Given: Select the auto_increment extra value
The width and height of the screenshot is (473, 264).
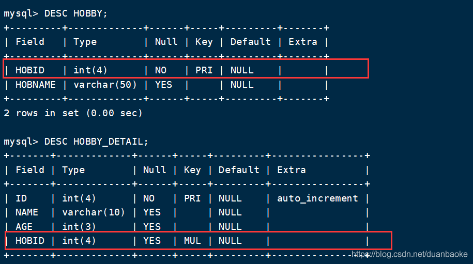Looking at the screenshot, I should point(317,198).
